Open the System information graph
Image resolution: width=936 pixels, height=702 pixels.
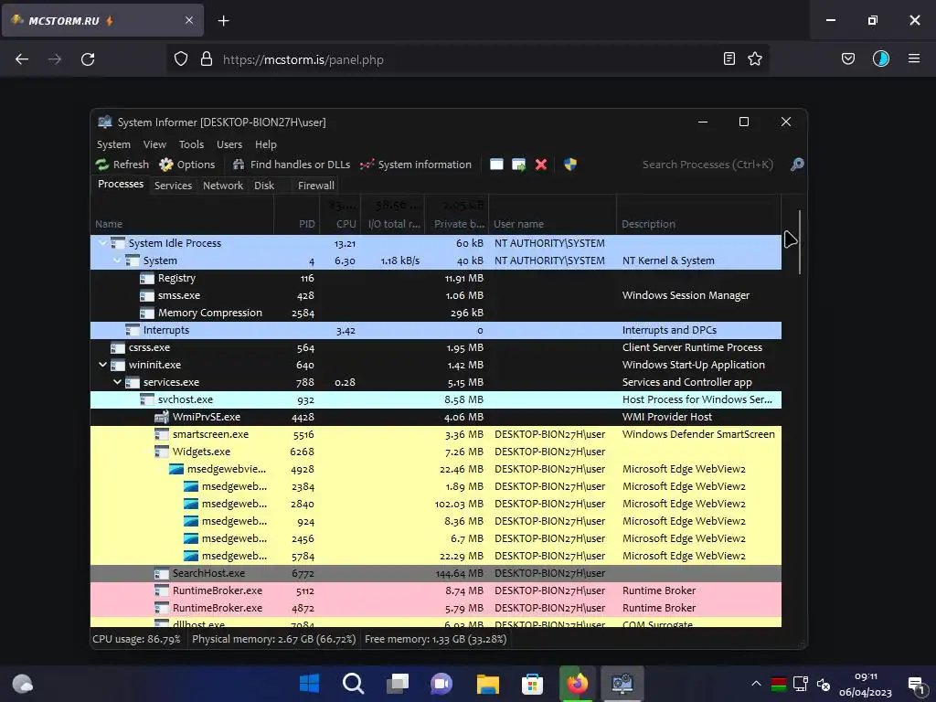coord(416,165)
